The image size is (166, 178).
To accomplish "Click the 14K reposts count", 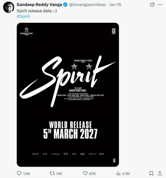I will coord(59,173).
